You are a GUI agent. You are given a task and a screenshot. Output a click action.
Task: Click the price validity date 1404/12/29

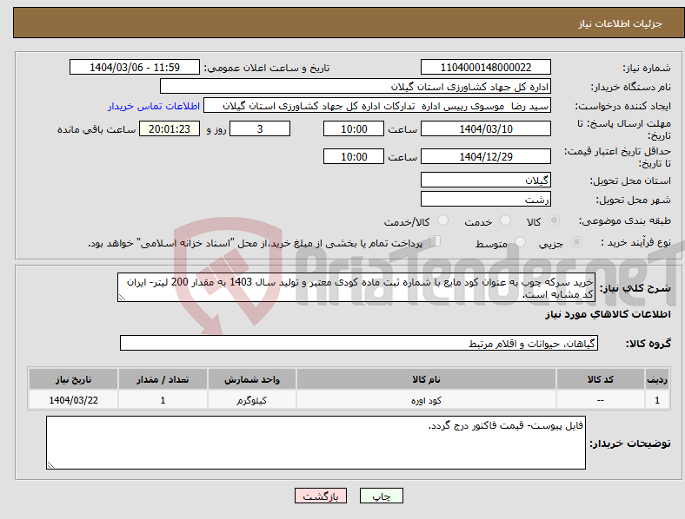(486, 156)
